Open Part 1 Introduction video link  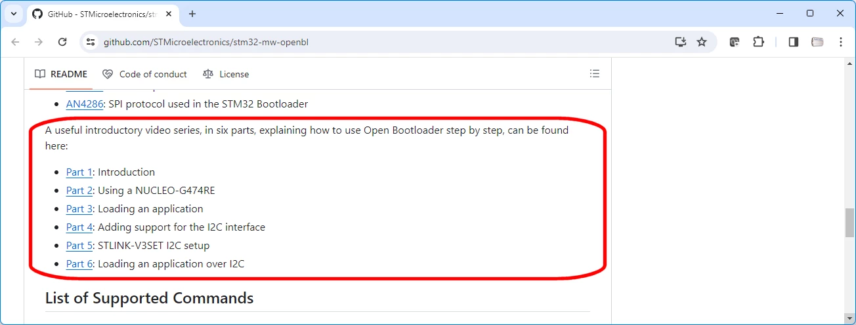(x=79, y=172)
